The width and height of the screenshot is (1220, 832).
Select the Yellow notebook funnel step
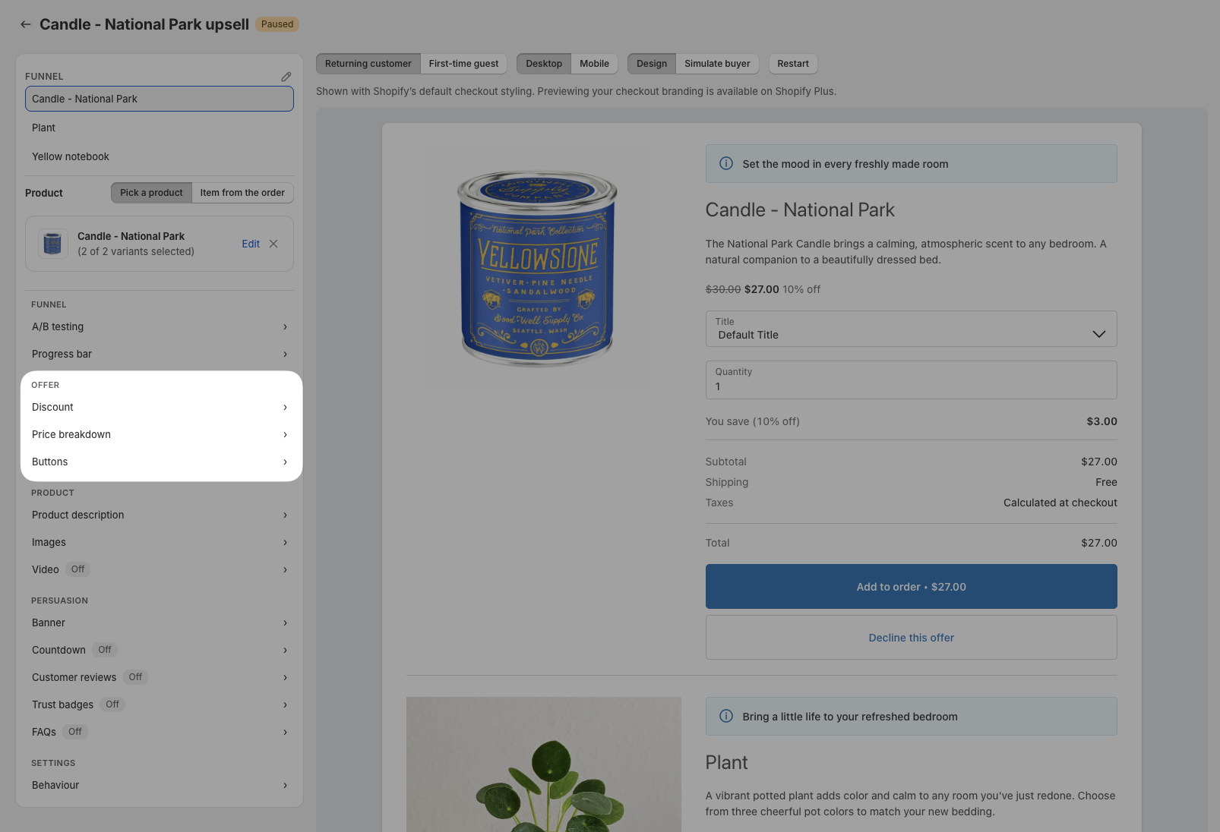pos(160,156)
